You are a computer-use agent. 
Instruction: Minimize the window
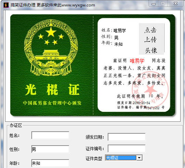pos(154,4)
